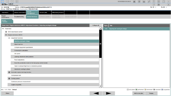
Task: Click the Display button
Action: pyautogui.click(x=151, y=93)
